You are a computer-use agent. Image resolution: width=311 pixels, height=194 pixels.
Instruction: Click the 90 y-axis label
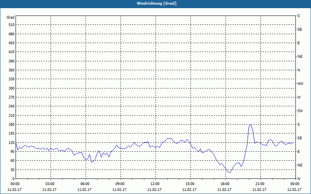click(x=12, y=152)
